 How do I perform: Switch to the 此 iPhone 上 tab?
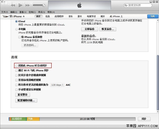click(116, 16)
